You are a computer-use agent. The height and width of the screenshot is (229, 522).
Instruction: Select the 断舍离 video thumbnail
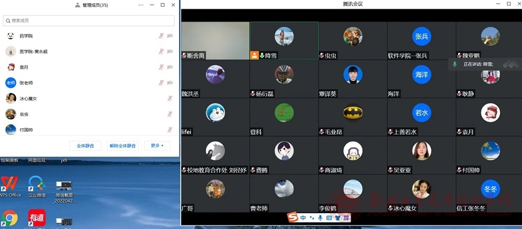216,41
